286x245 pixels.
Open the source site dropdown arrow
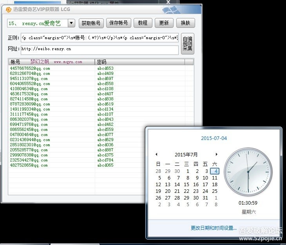click(71, 23)
